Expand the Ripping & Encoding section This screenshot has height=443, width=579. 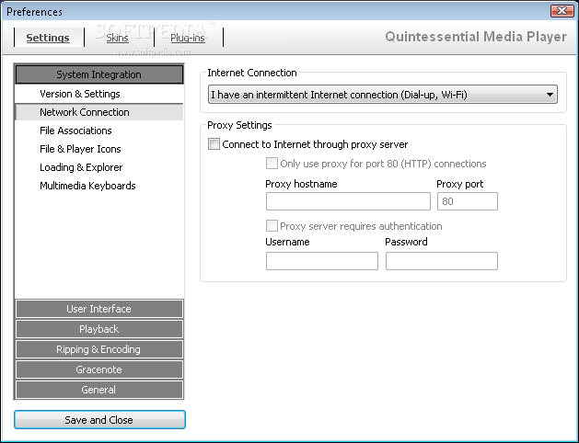click(99, 349)
